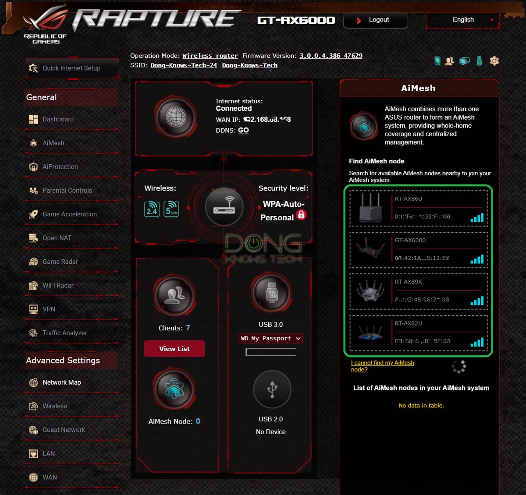Open the AiProtection panel
The height and width of the screenshot is (495, 526).
point(60,167)
